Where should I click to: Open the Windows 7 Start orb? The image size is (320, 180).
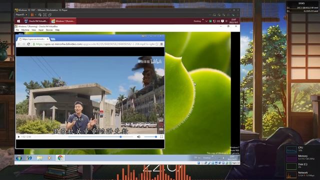tap(19, 158)
